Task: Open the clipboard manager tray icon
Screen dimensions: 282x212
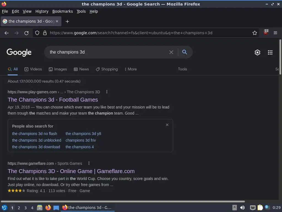Action: 260,208
